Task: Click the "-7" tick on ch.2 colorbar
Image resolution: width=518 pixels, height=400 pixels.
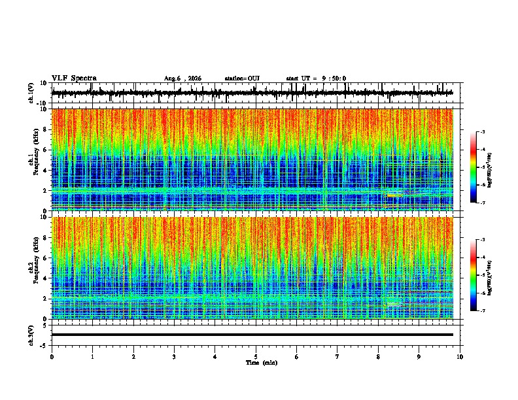Action: coord(482,310)
